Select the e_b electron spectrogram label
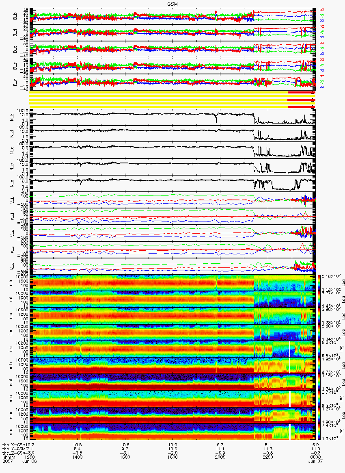Screen dimensions: 345x473 click(x=11, y=366)
